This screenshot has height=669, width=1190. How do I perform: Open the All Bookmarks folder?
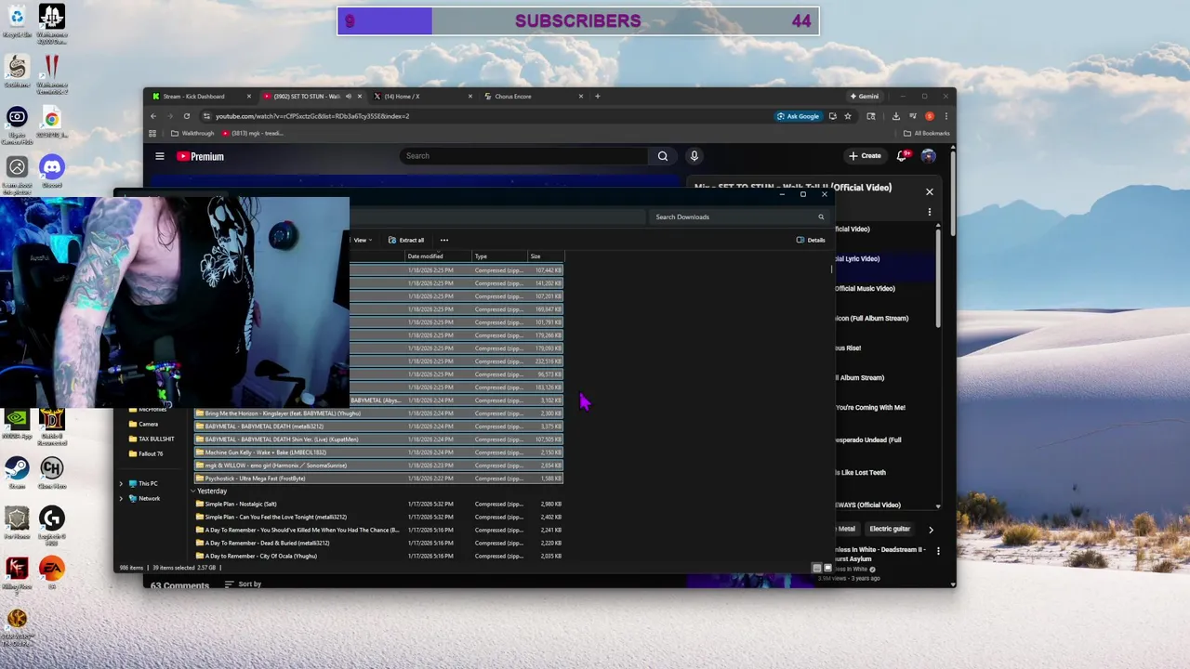(x=925, y=133)
